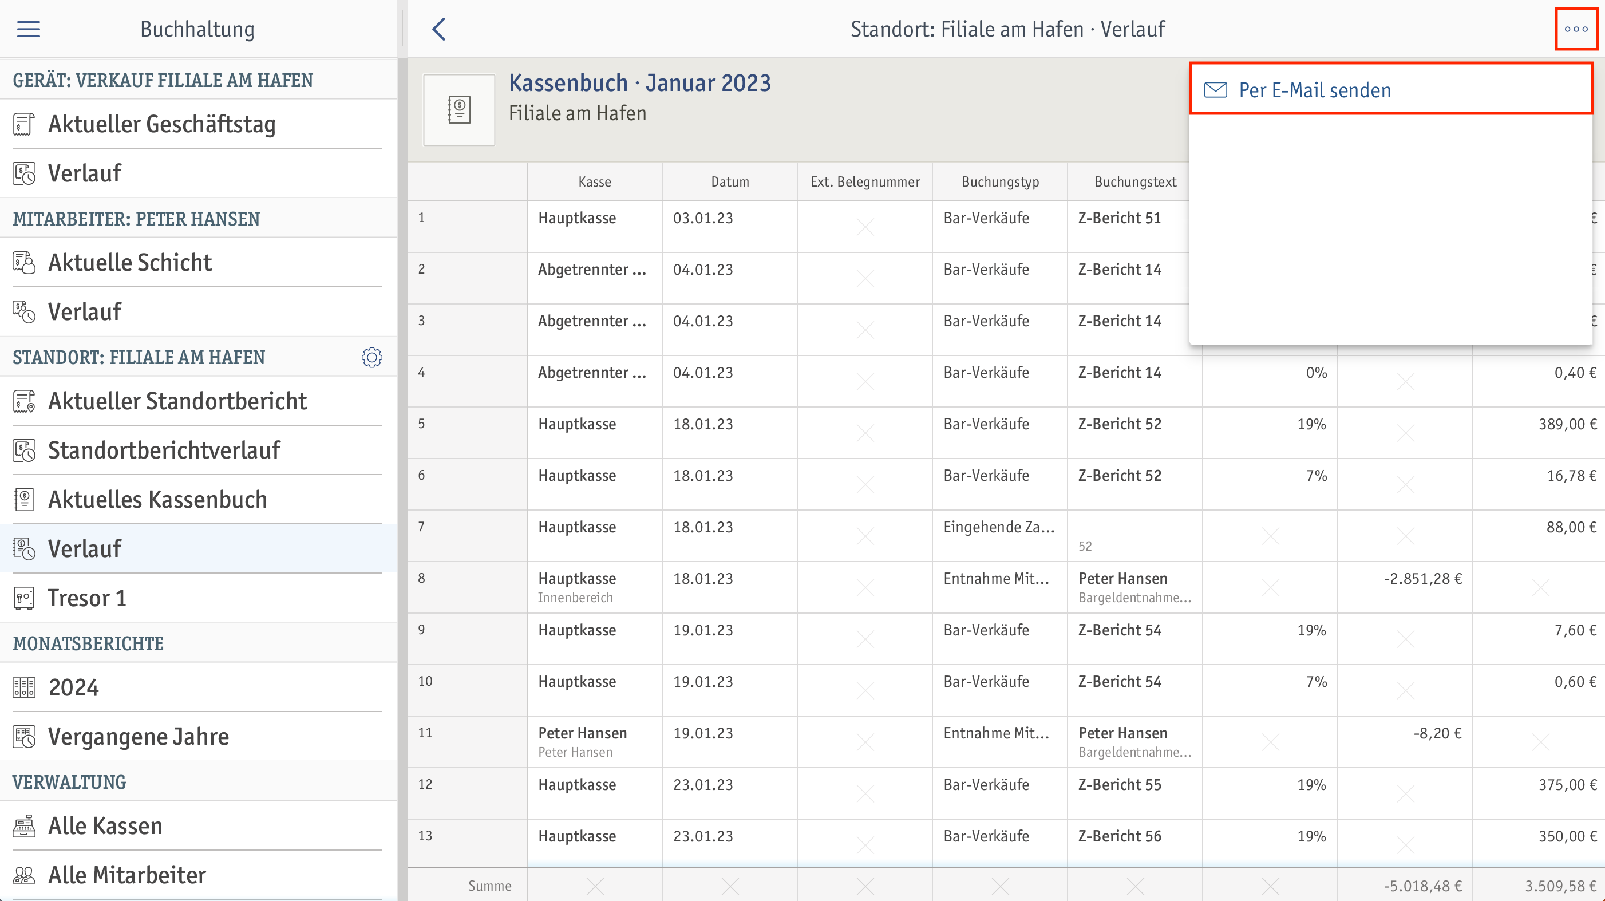Image resolution: width=1605 pixels, height=901 pixels.
Task: Click the Buchungstyp column header
Action: click(1000, 182)
